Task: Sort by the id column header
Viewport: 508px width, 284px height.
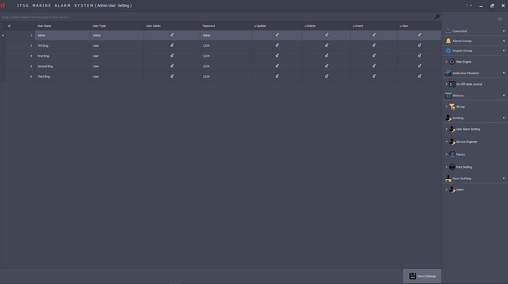Action: [20, 26]
